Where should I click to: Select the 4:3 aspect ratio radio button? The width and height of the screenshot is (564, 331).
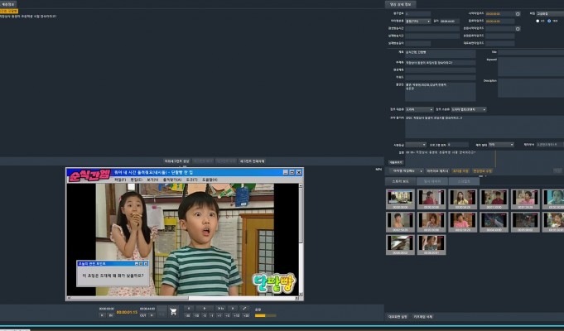point(537,21)
